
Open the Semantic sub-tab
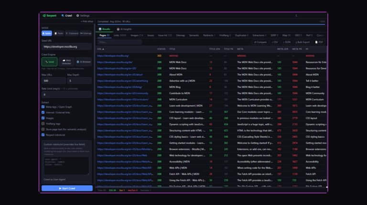click(x=194, y=35)
